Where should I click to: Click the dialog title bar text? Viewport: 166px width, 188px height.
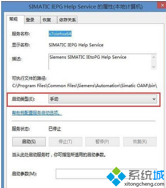pos(86,7)
